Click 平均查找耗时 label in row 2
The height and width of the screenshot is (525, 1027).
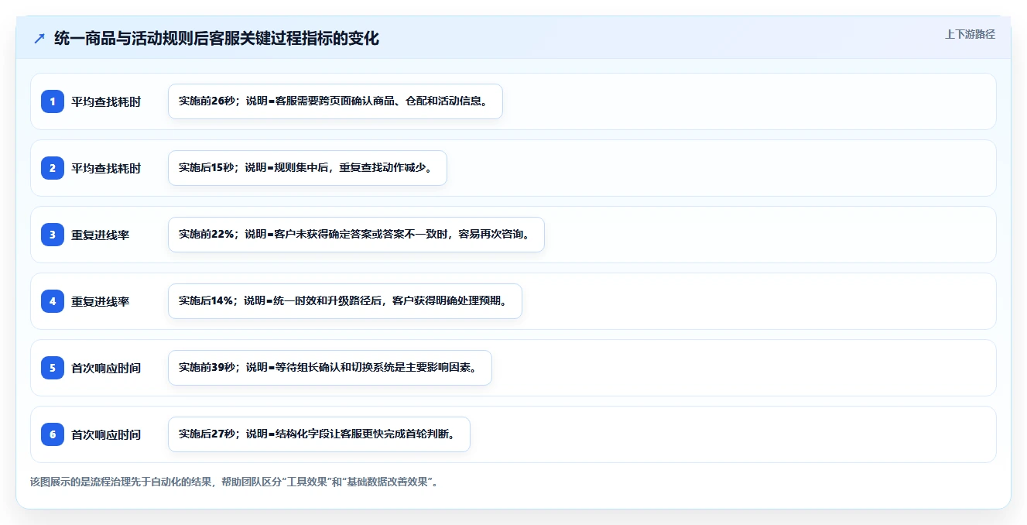(106, 169)
